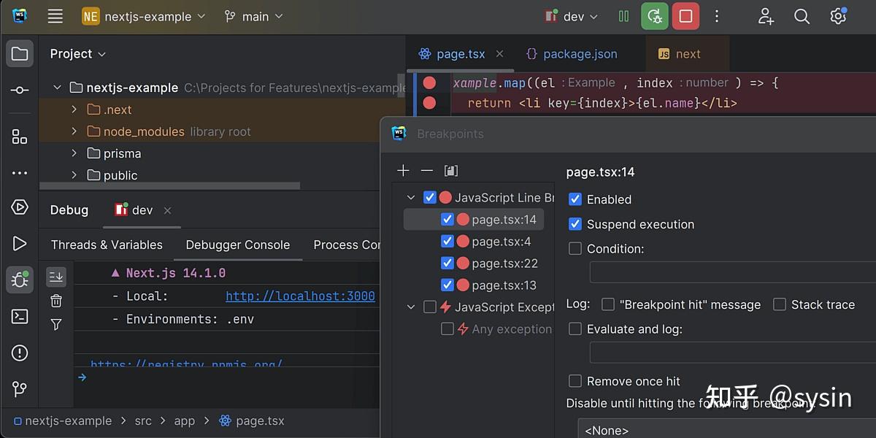Check the JavaScript Exception Breakpoints group checkbox
This screenshot has height=438, width=876.
pos(430,307)
